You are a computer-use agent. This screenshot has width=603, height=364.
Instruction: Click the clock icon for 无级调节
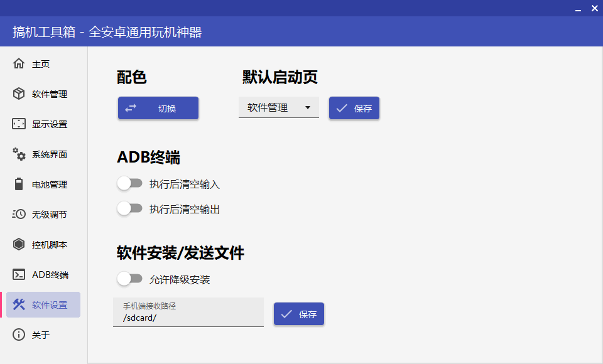[x=18, y=214]
